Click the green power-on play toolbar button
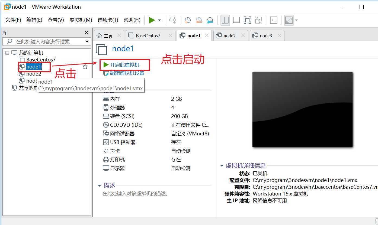378x225 pixels. coord(152,20)
